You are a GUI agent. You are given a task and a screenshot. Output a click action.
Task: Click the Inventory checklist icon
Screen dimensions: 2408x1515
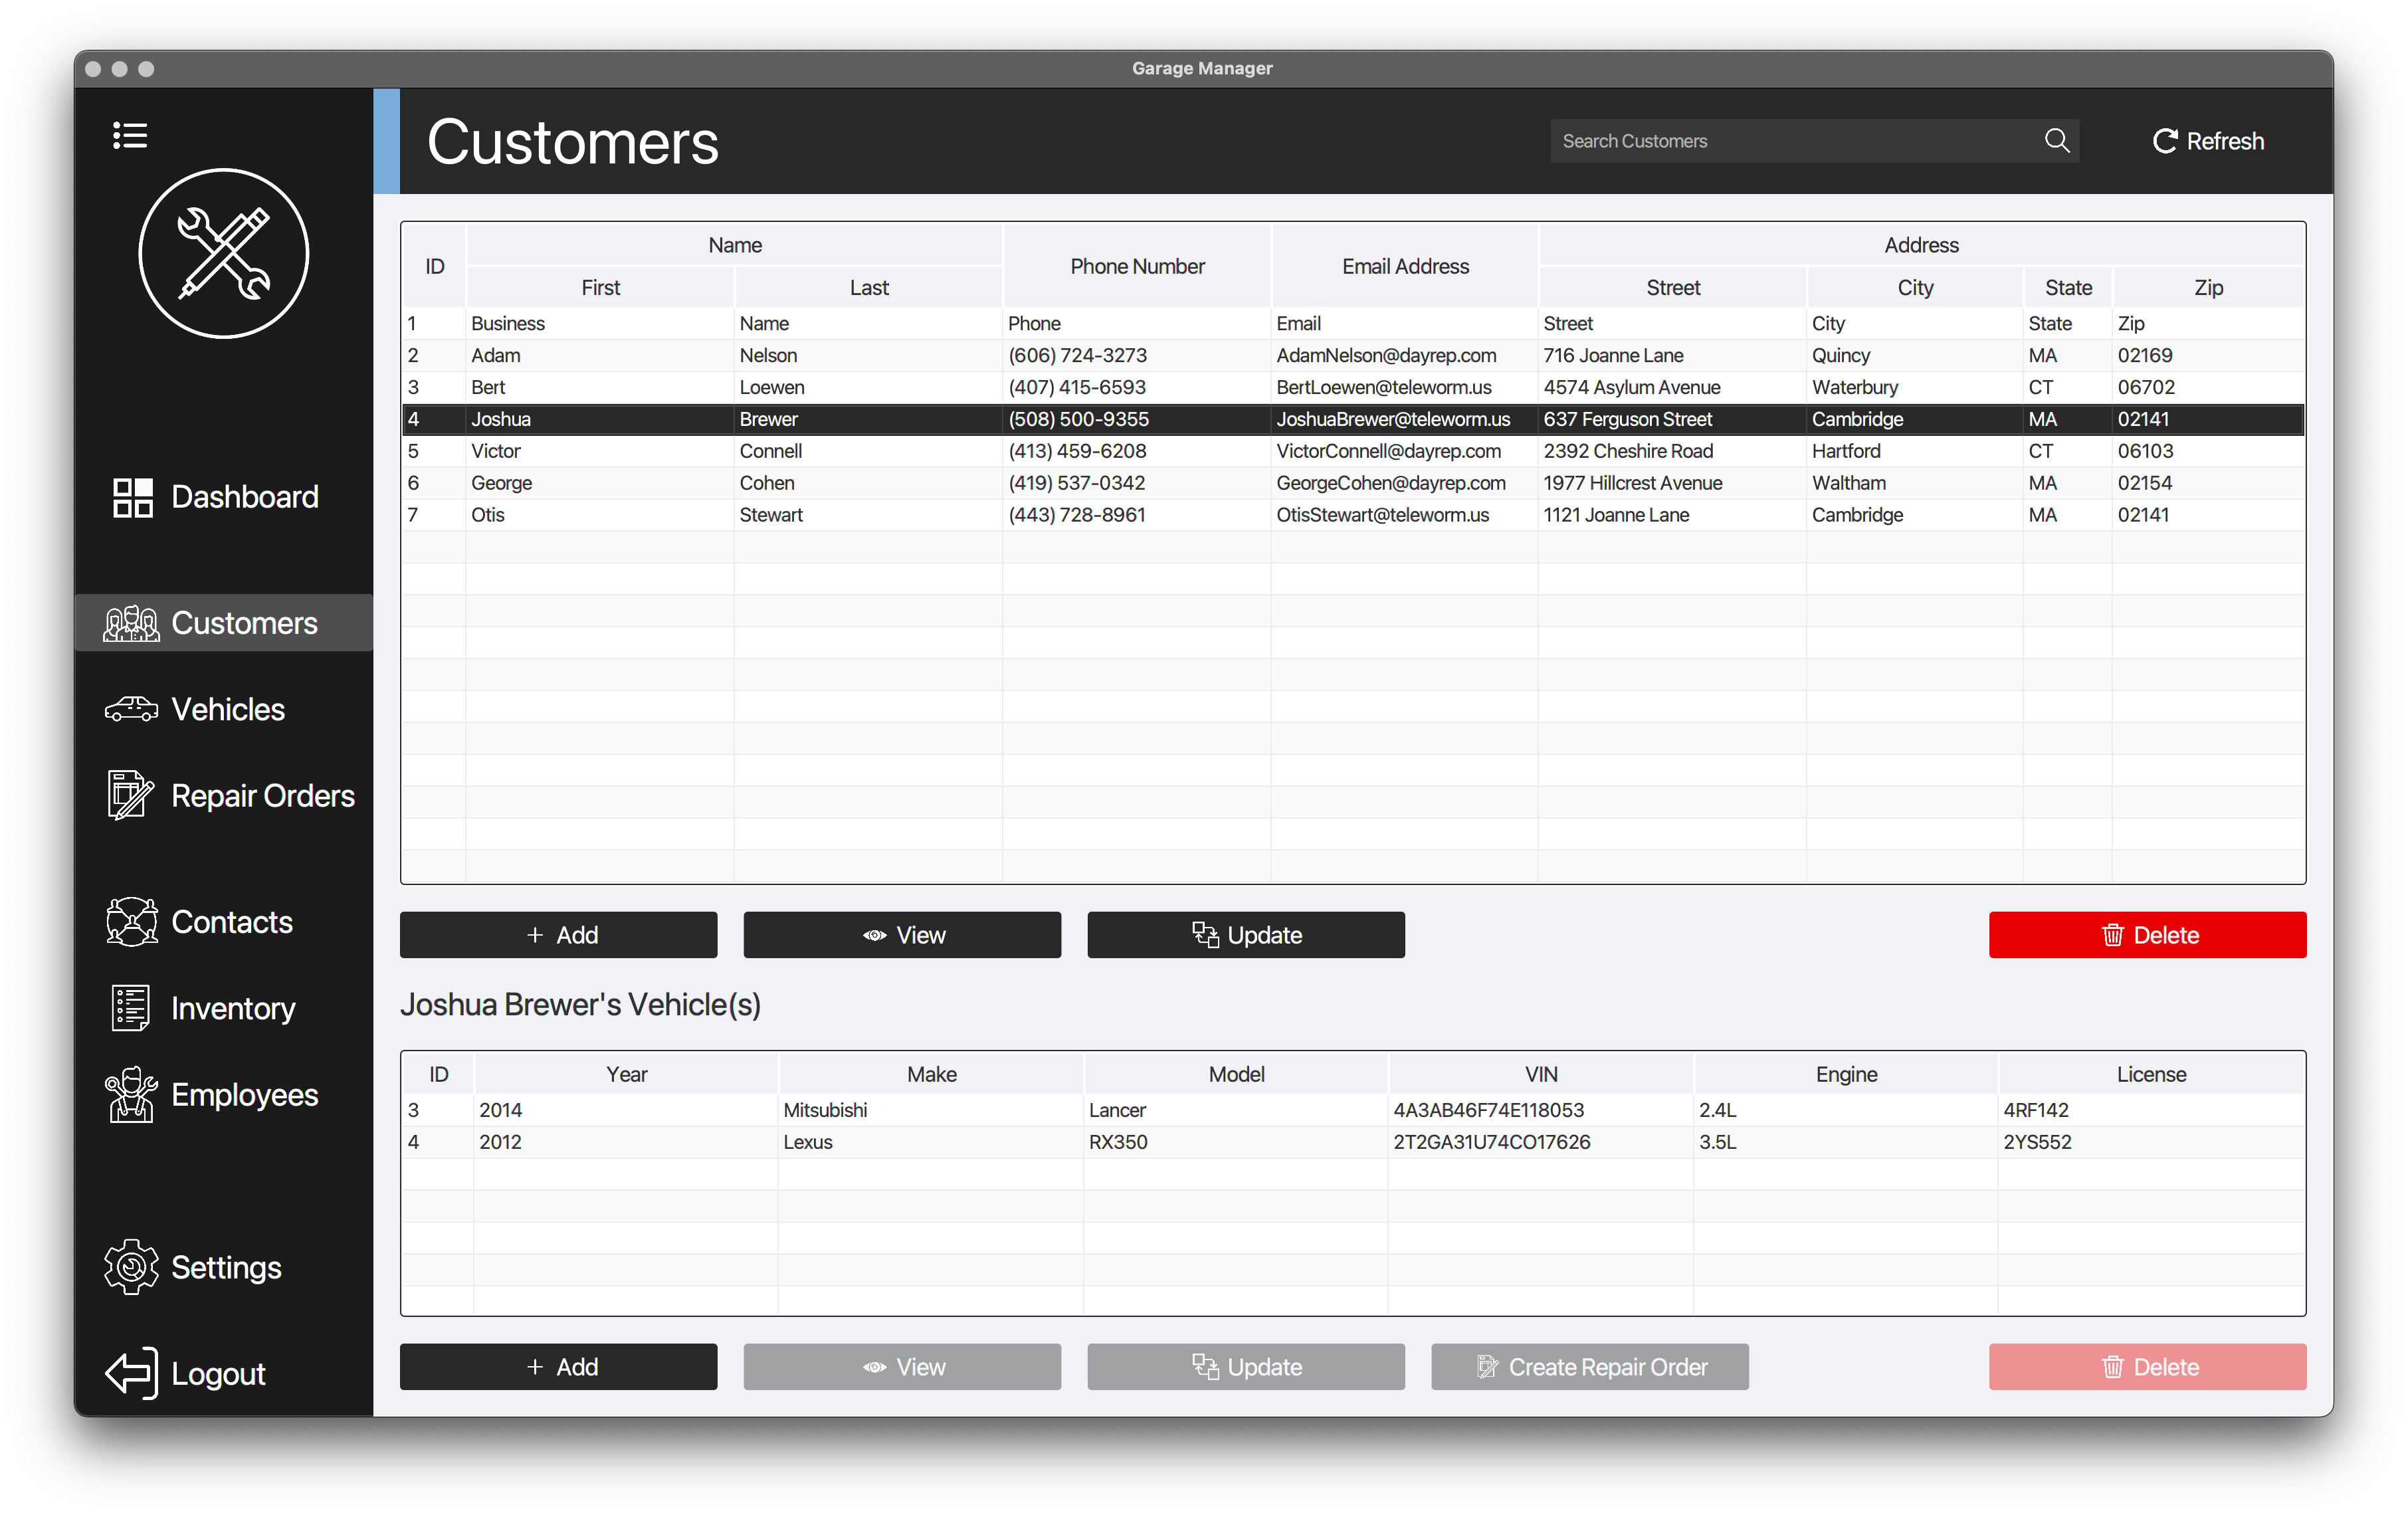[x=130, y=1008]
